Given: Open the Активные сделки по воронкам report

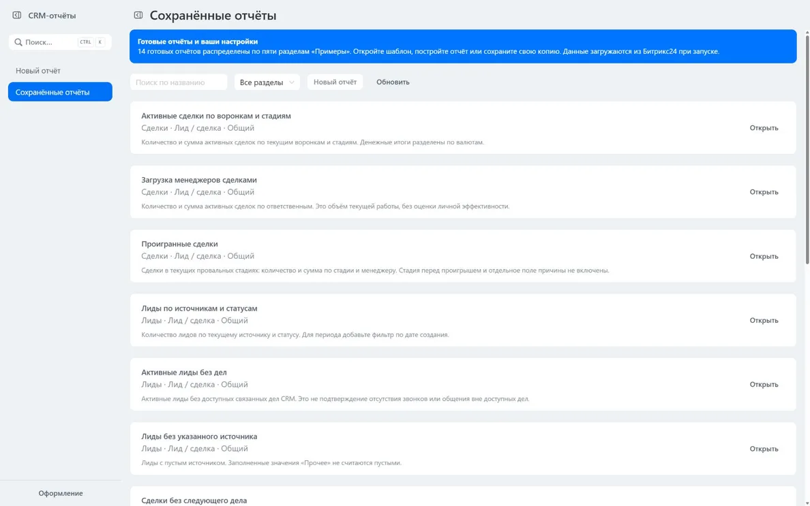Looking at the screenshot, I should click(764, 127).
